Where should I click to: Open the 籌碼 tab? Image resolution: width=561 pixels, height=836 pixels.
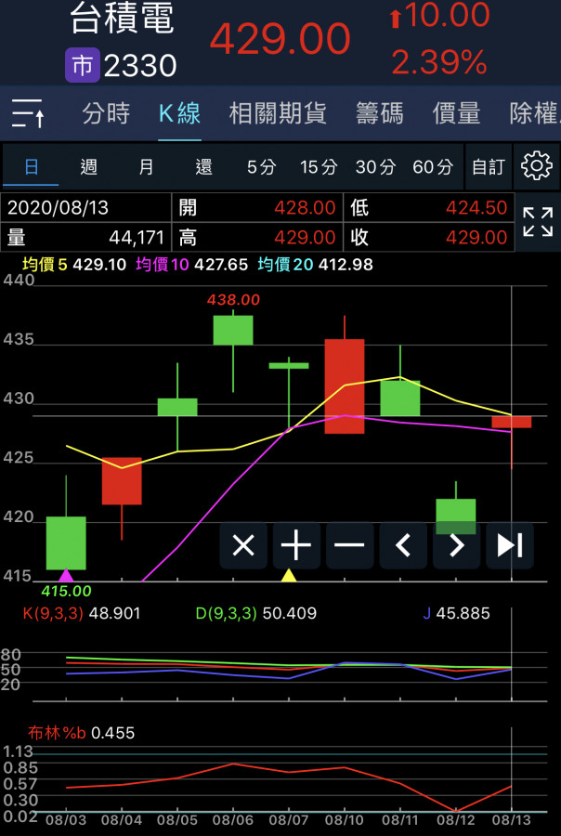pos(379,113)
